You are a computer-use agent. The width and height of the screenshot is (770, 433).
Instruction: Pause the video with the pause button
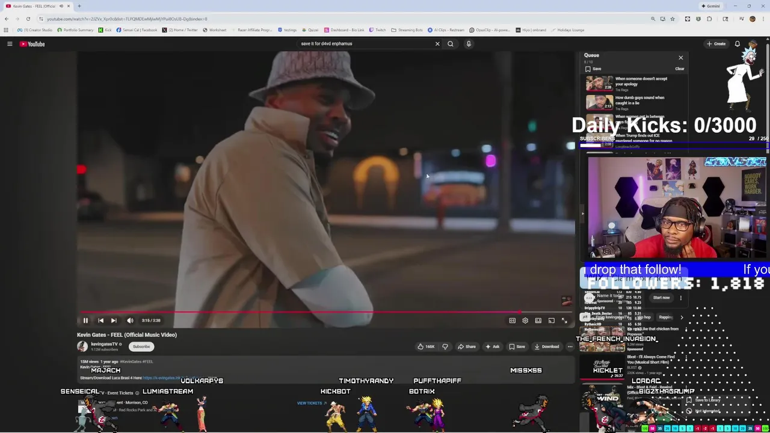[x=85, y=321]
